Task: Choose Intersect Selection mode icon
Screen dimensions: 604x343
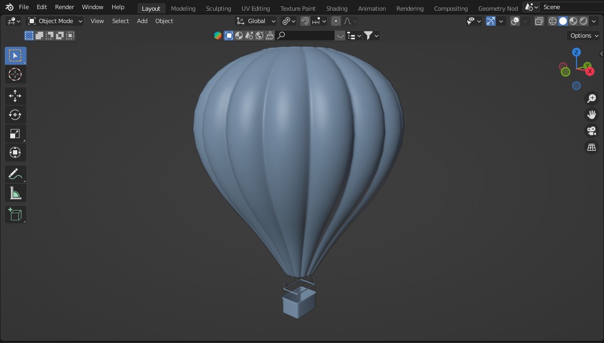Action: click(x=70, y=36)
